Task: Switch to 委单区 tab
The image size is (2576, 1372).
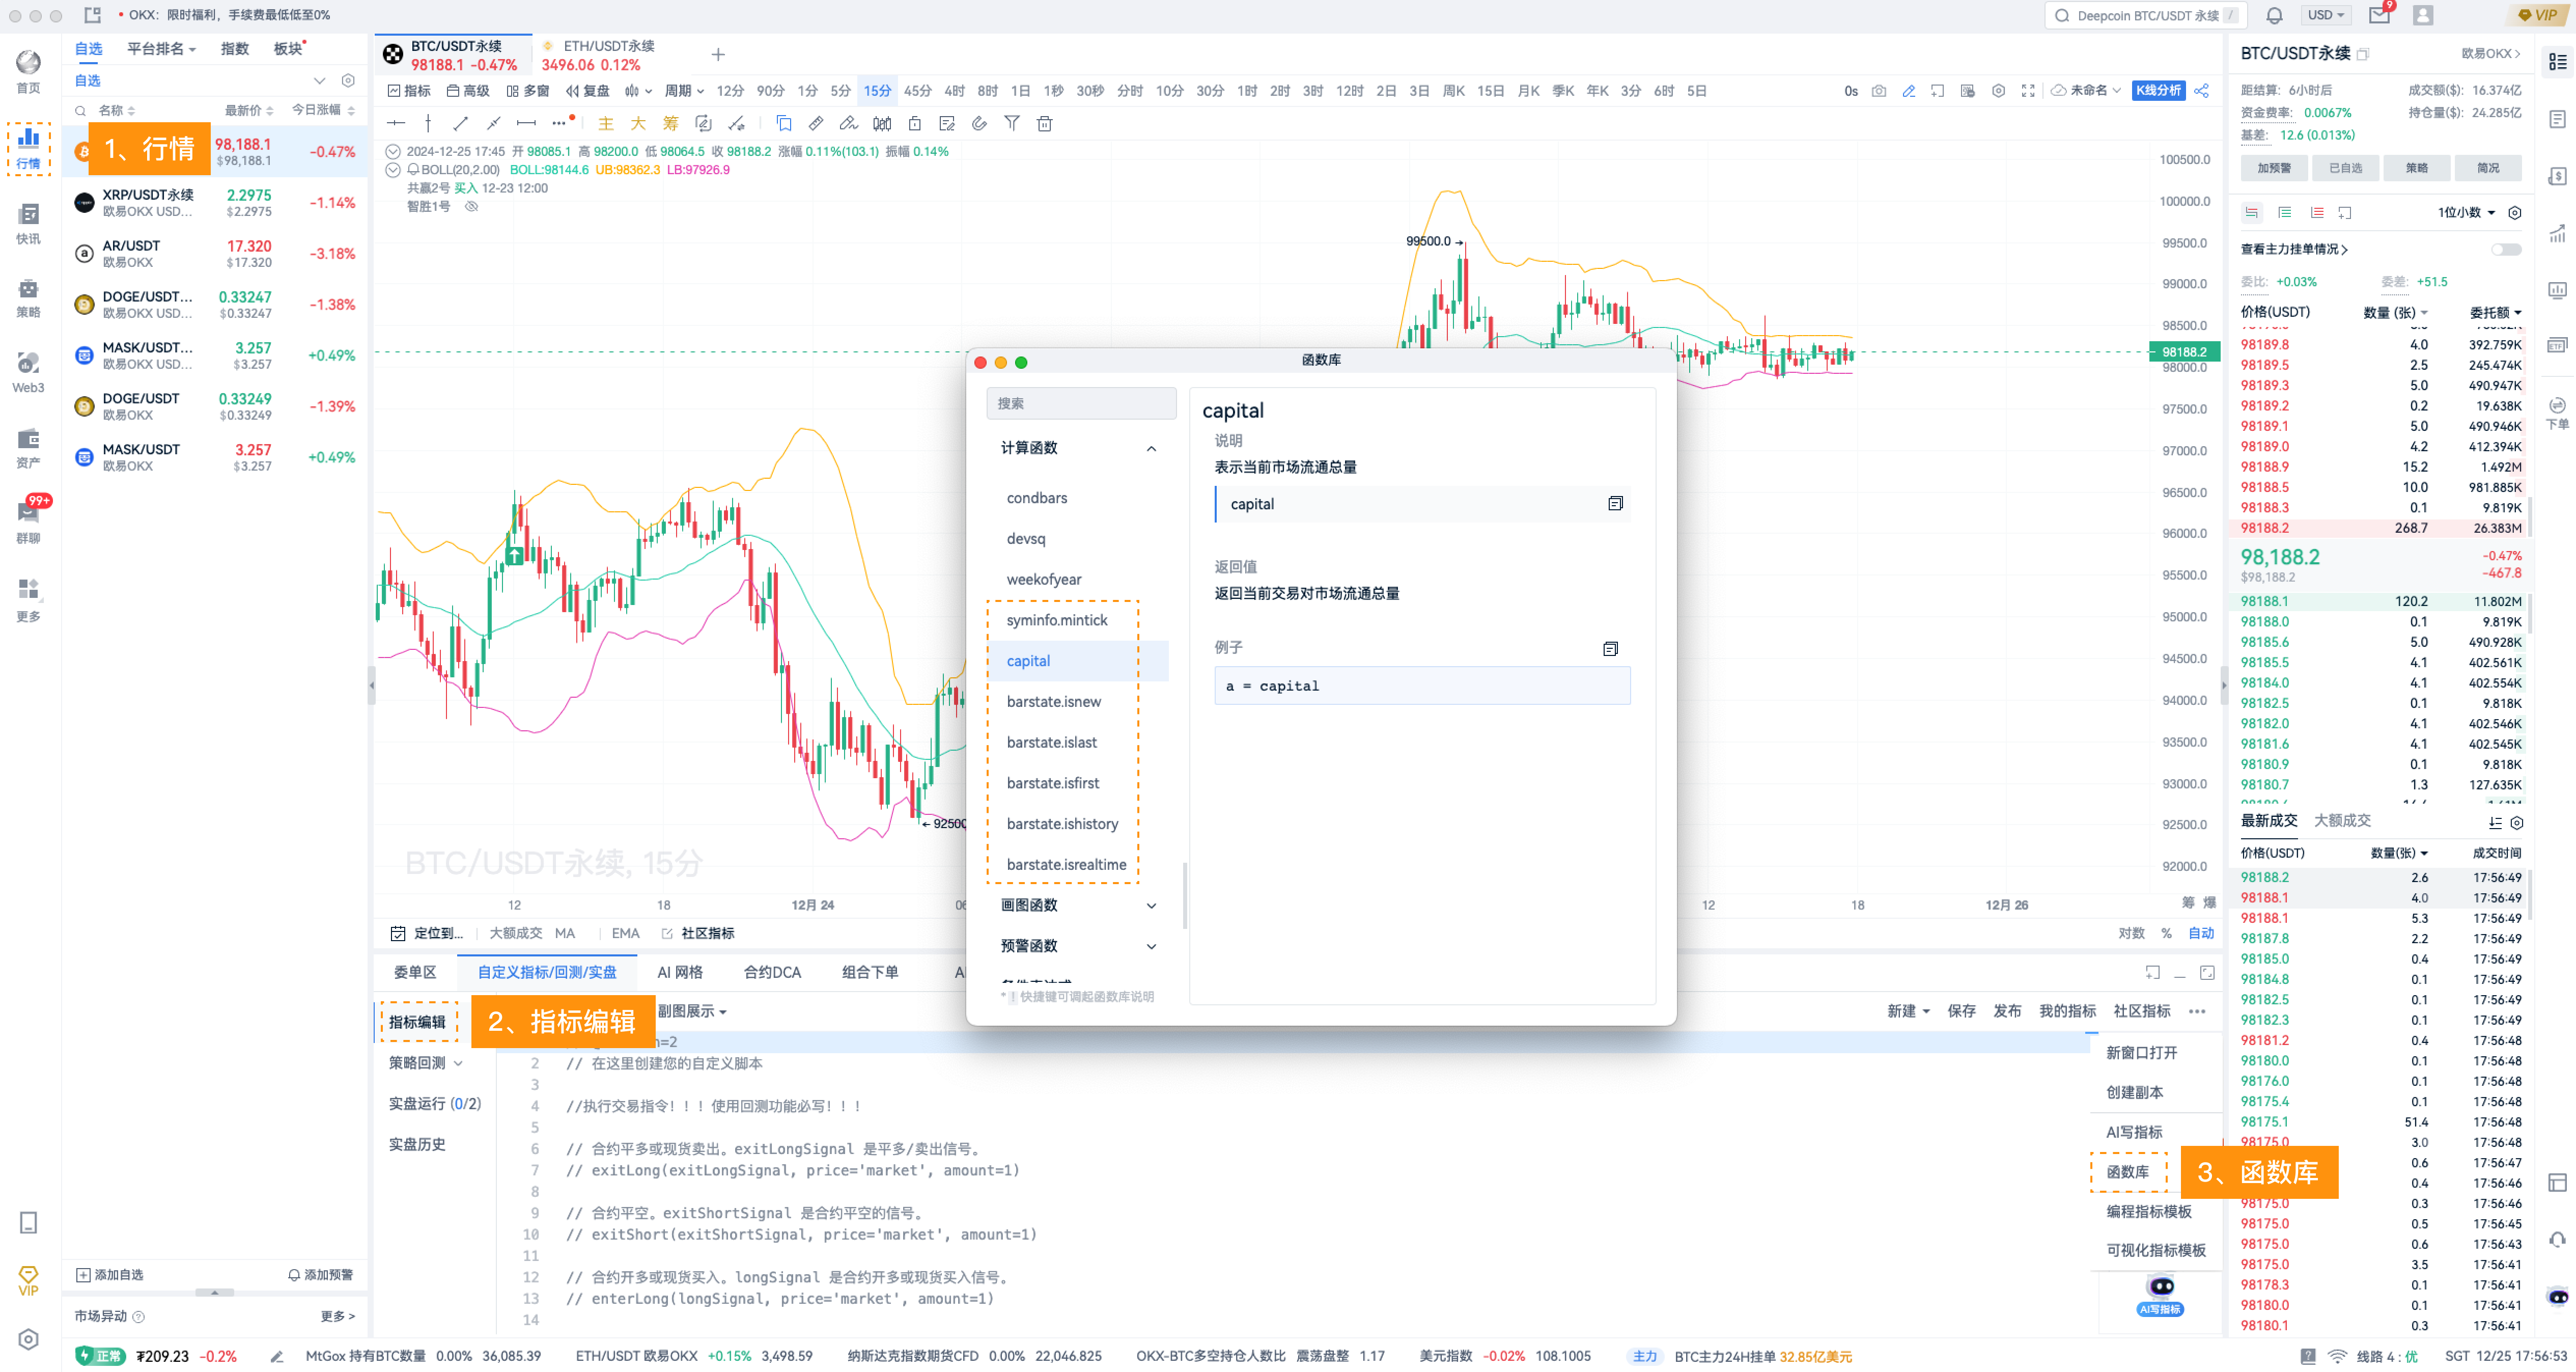Action: 415,972
